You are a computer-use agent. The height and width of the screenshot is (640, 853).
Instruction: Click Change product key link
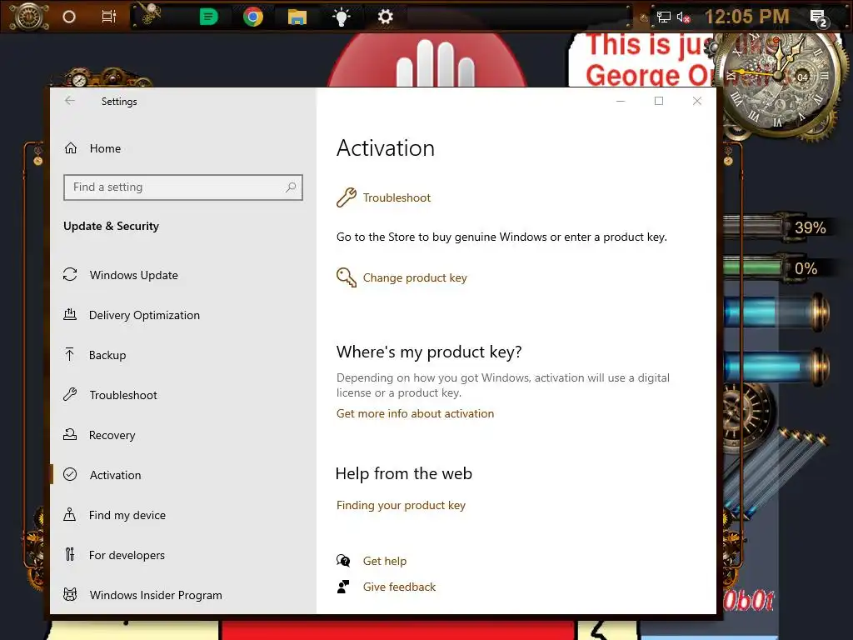click(415, 277)
